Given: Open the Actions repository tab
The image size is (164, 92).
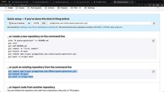Looking at the screenshot, I should pos(49,8).
